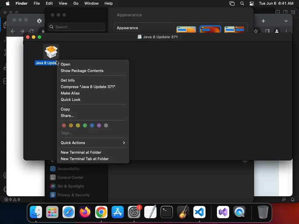299x224 pixels.
Task: Select the Dark appearance thumbnail
Action: pos(210,29)
